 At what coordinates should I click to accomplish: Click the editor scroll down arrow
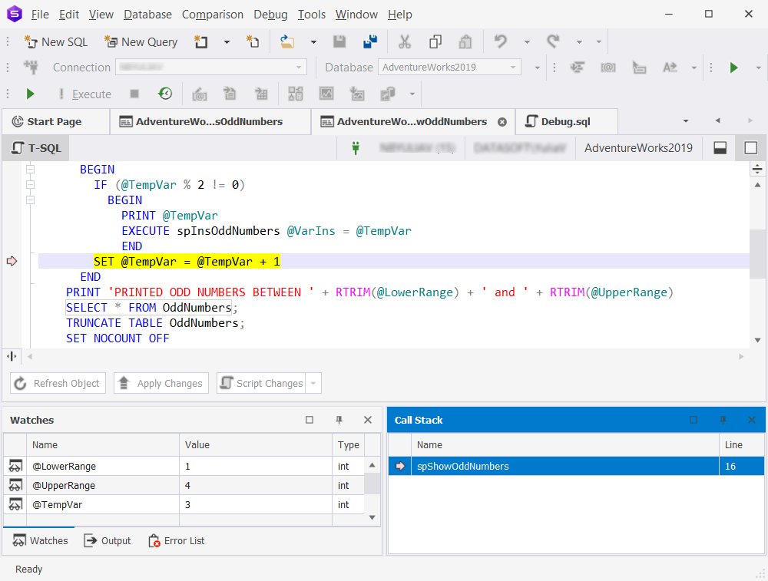point(758,340)
